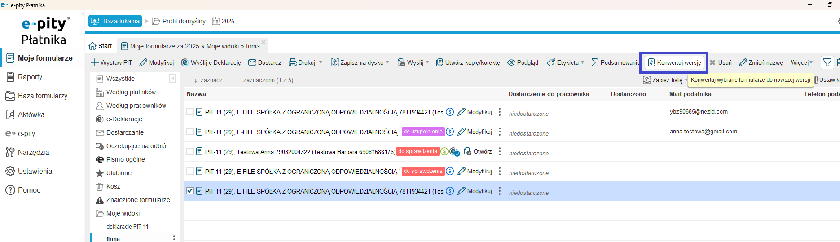
Task: Tick the Testowa Anna PIT-11 checkbox
Action: (x=190, y=151)
